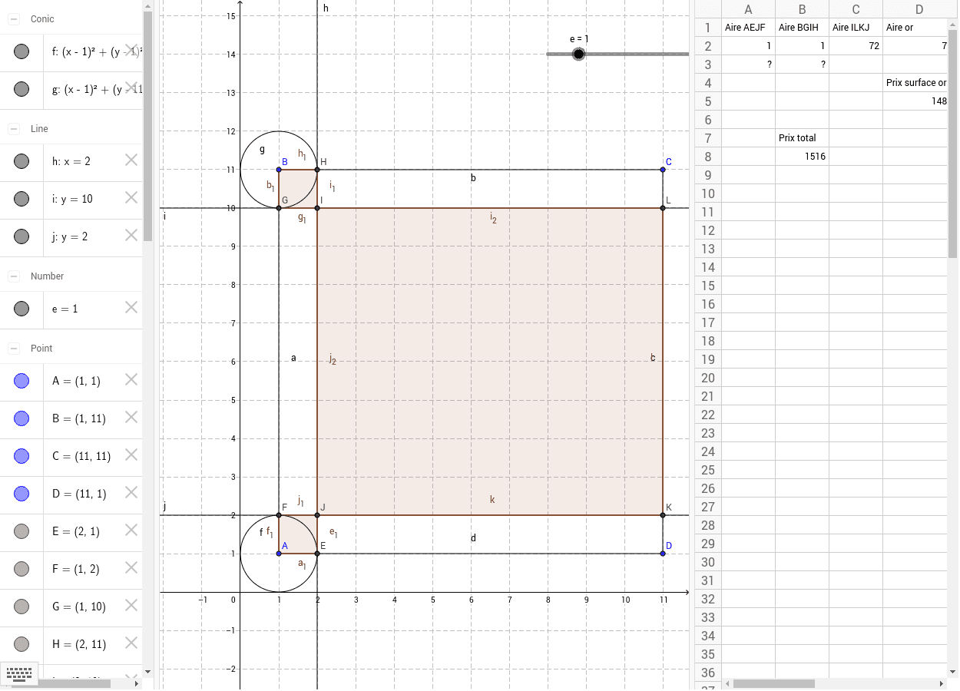Select cell containing 1516
This screenshot has width=960, height=691.
point(802,157)
